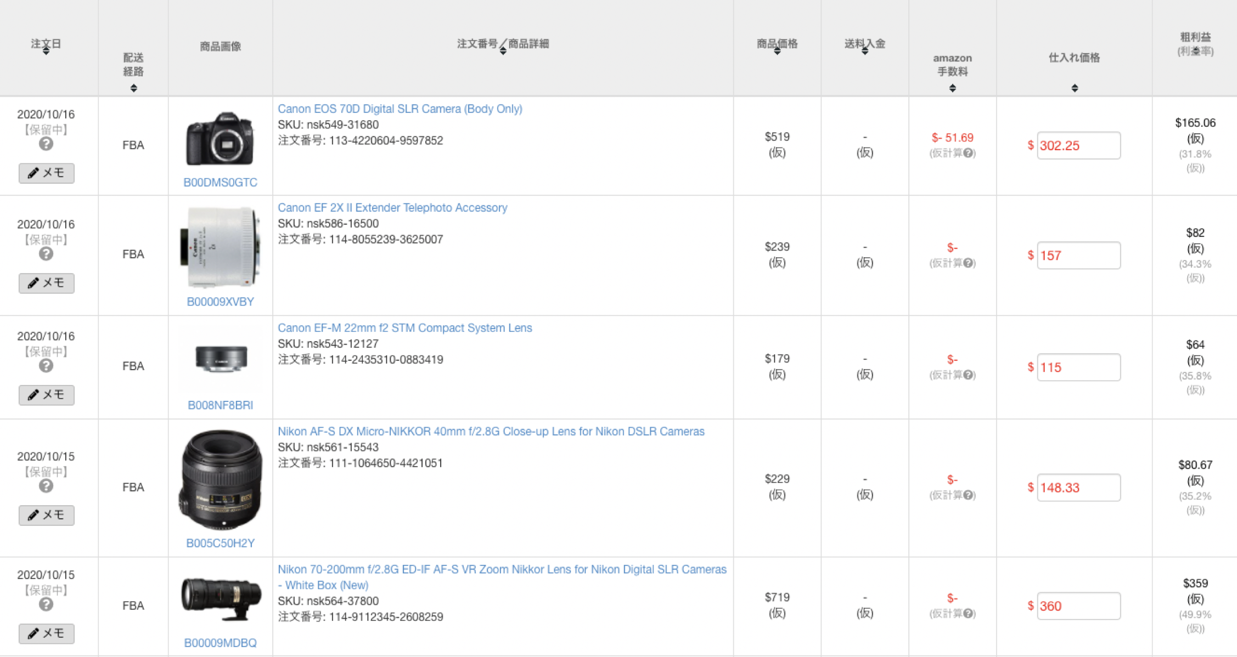Click 仮計算 help icon in Nikon 70-200mm row

coord(968,614)
